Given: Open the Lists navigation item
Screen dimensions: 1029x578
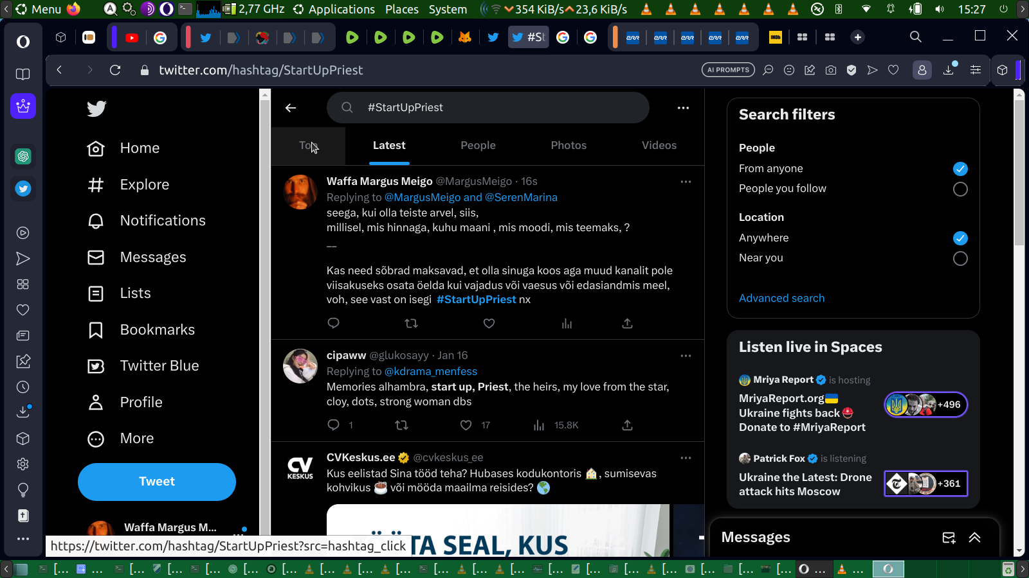Looking at the screenshot, I should coord(120,293).
